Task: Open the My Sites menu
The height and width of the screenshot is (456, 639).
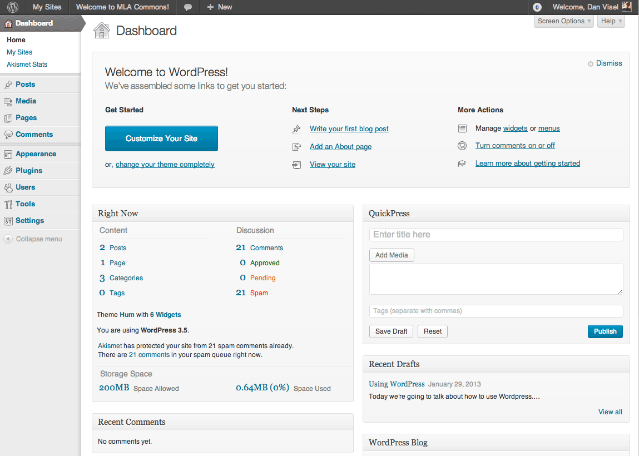Action: point(47,7)
